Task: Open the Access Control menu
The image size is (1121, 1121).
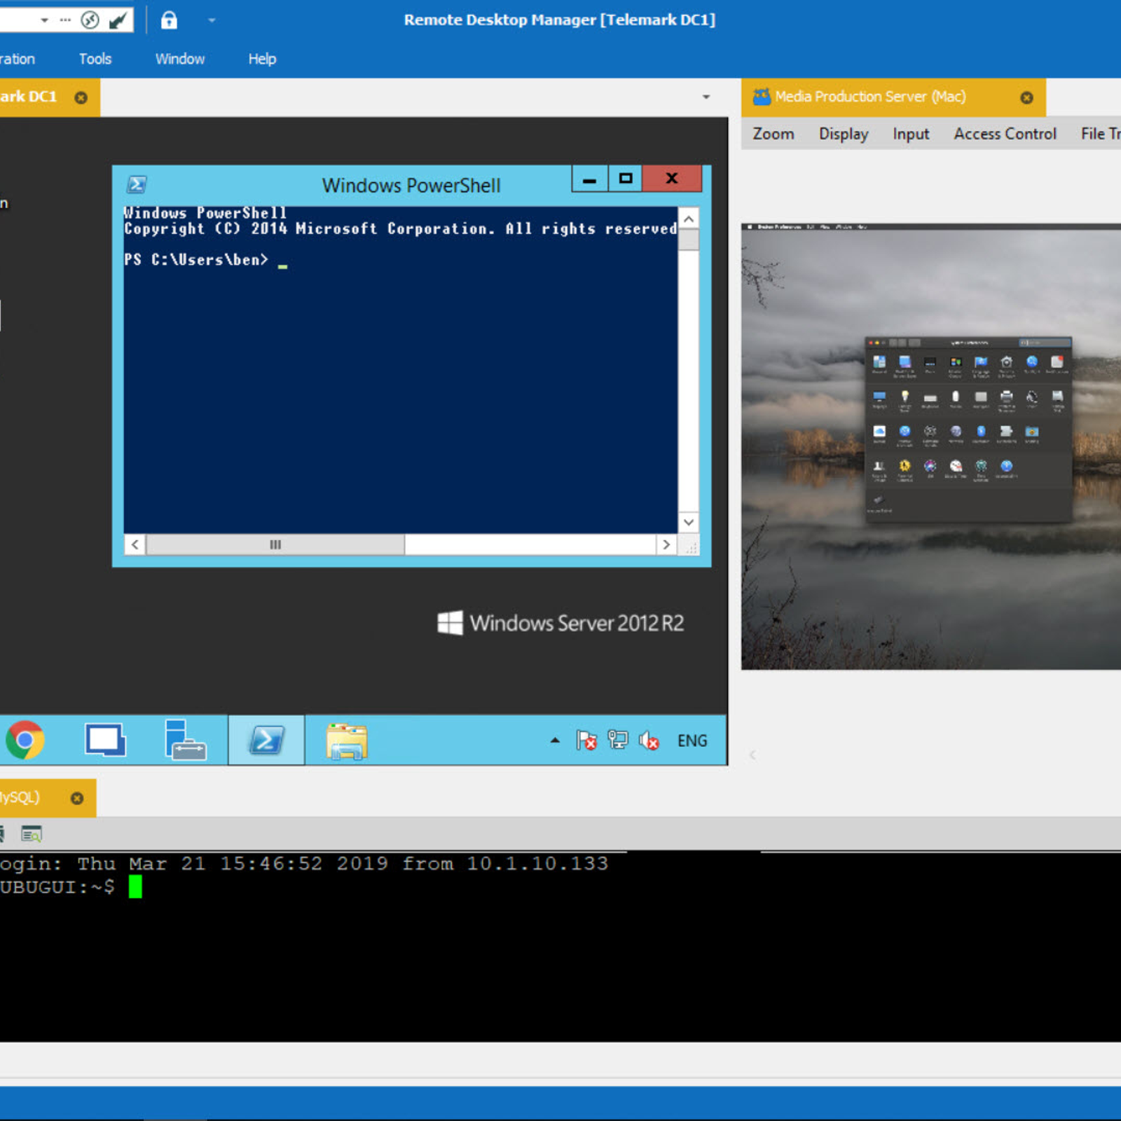Action: pos(1005,134)
